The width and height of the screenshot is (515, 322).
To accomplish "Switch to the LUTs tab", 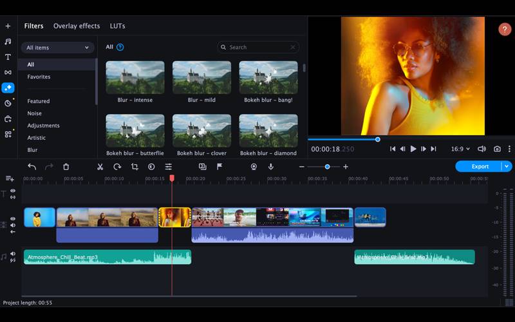I will coord(117,26).
